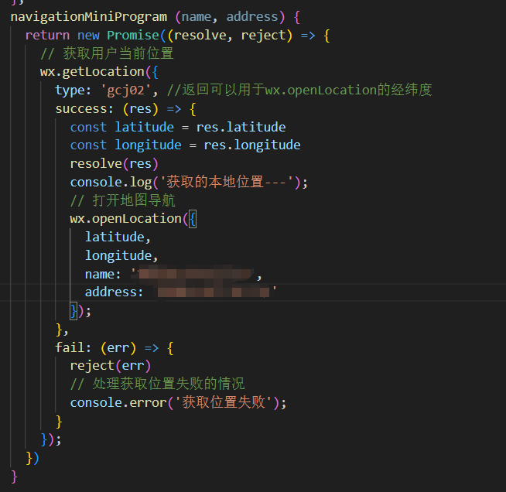Click the 'address' parameter in function signature
Image resolution: width=506 pixels, height=492 pixels.
252,16
